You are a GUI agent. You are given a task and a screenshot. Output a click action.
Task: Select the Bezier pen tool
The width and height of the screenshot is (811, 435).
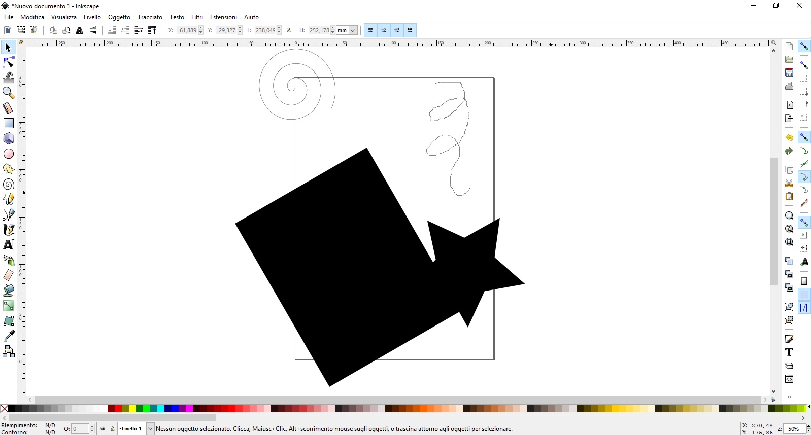tap(8, 214)
